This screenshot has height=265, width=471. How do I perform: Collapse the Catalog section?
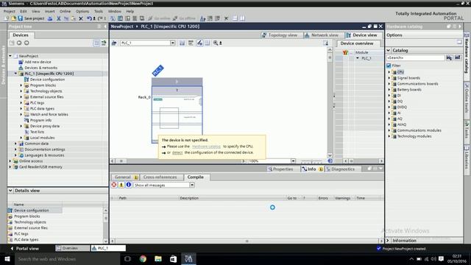389,50
